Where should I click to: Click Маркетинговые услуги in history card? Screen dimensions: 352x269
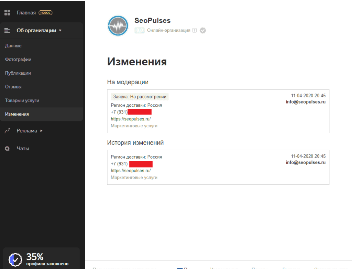(134, 177)
